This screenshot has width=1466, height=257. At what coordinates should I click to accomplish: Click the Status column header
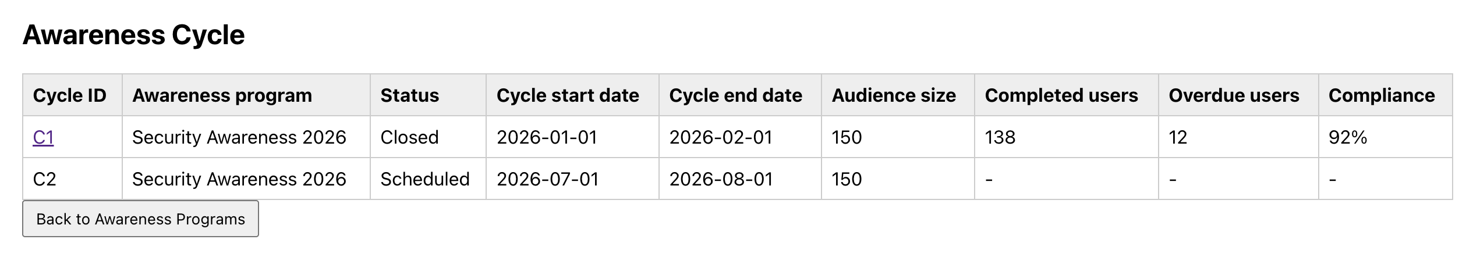click(409, 95)
